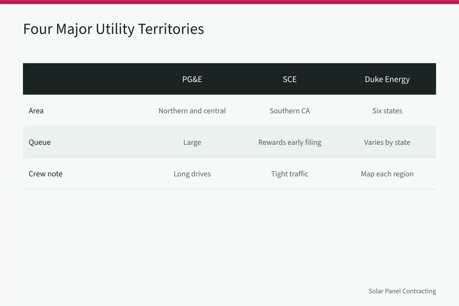Click the Solar Panel Contracting footer text
The width and height of the screenshot is (459, 306).
(402, 291)
